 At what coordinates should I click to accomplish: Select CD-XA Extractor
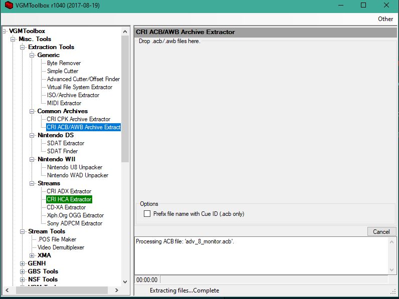[66, 207]
